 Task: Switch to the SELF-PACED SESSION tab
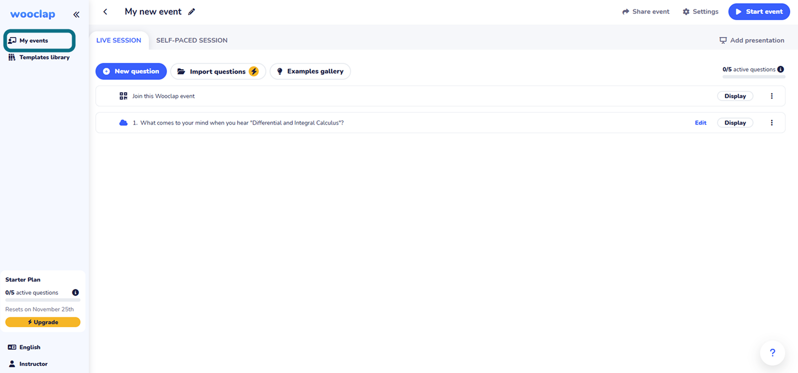click(192, 40)
